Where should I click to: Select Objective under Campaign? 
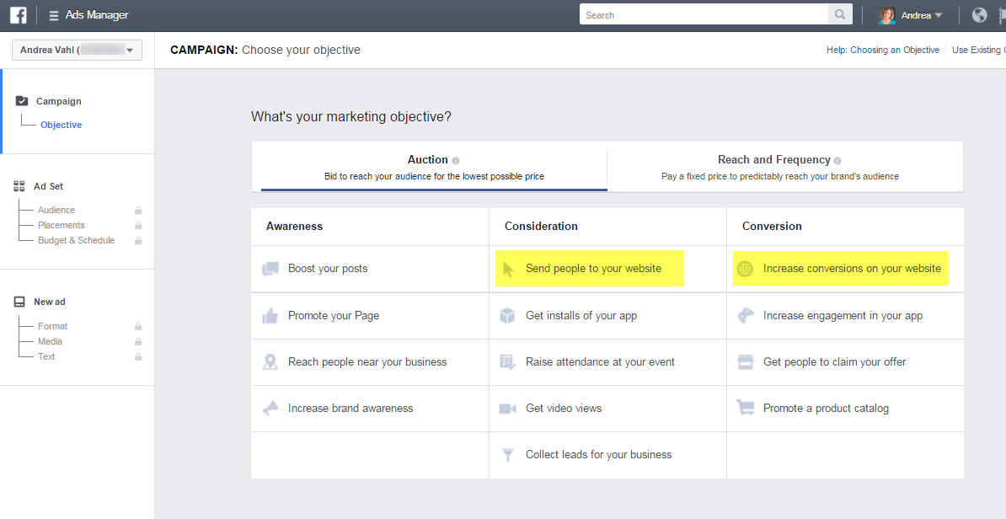61,124
